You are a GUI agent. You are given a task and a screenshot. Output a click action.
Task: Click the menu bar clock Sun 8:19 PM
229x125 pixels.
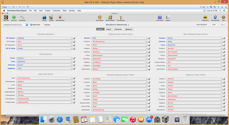(x=212, y=11)
